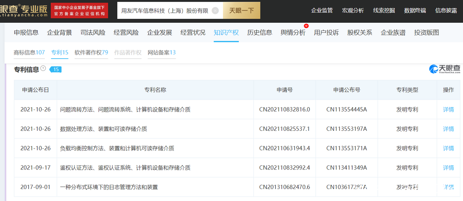Viewport: 463px width, 201px height.
Task: Switch to the 司法风险 tab
Action: click(x=93, y=33)
